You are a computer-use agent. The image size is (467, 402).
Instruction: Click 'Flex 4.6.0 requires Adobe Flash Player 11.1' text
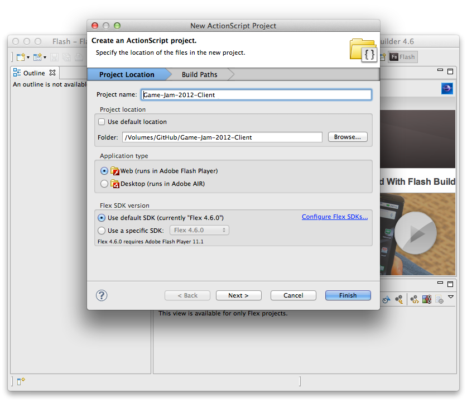click(x=151, y=242)
